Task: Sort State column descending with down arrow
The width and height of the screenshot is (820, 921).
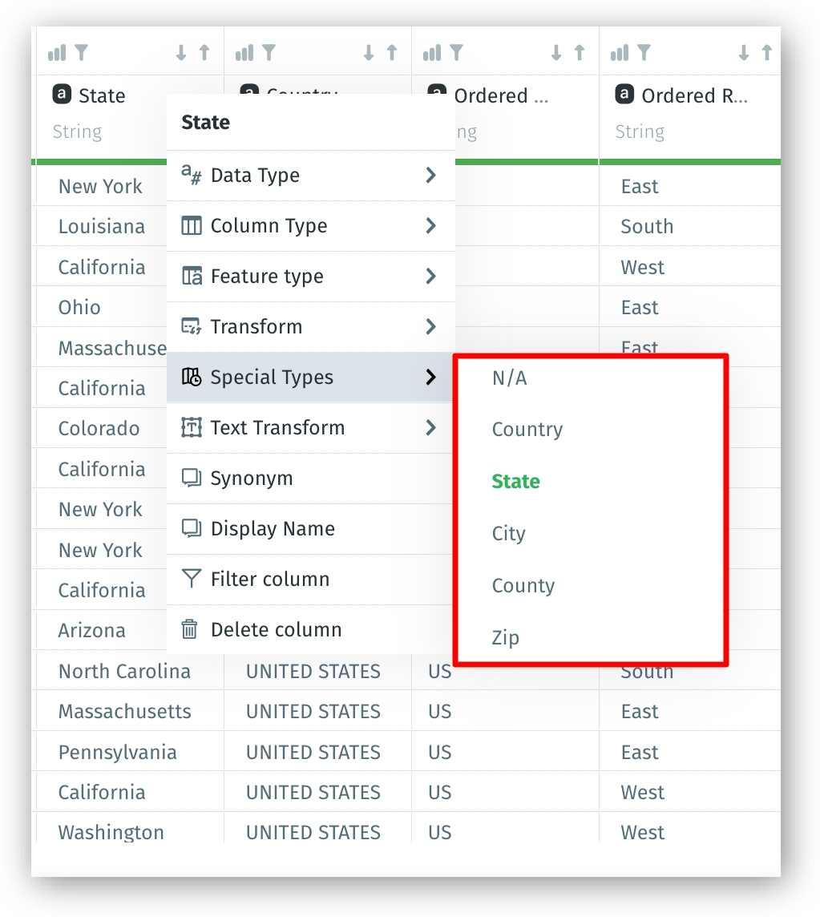Action: coord(181,53)
